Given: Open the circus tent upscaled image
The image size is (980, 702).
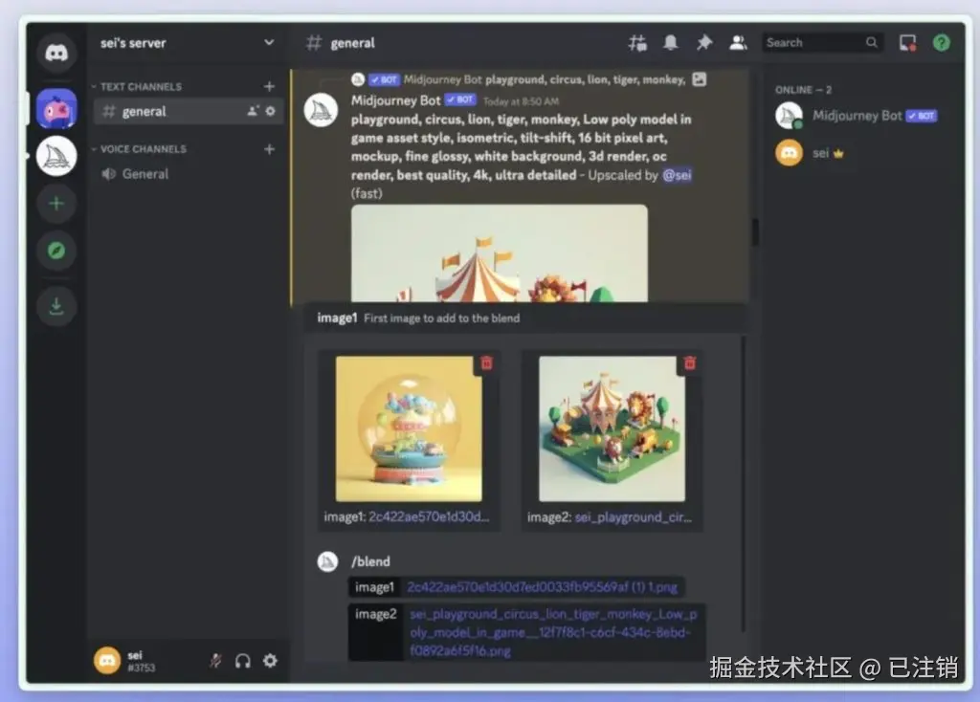Looking at the screenshot, I should pyautogui.click(x=500, y=253).
